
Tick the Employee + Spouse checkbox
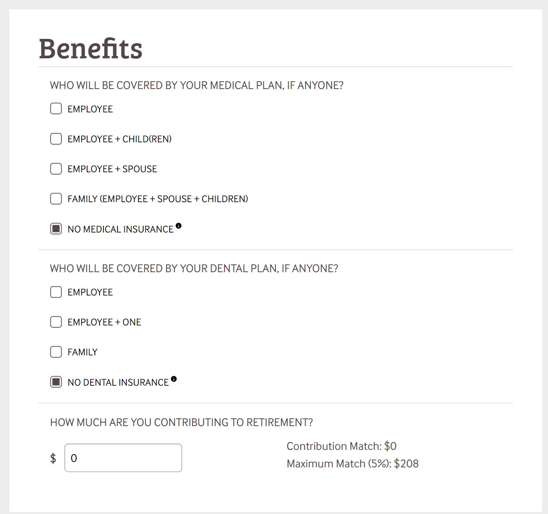tap(56, 169)
